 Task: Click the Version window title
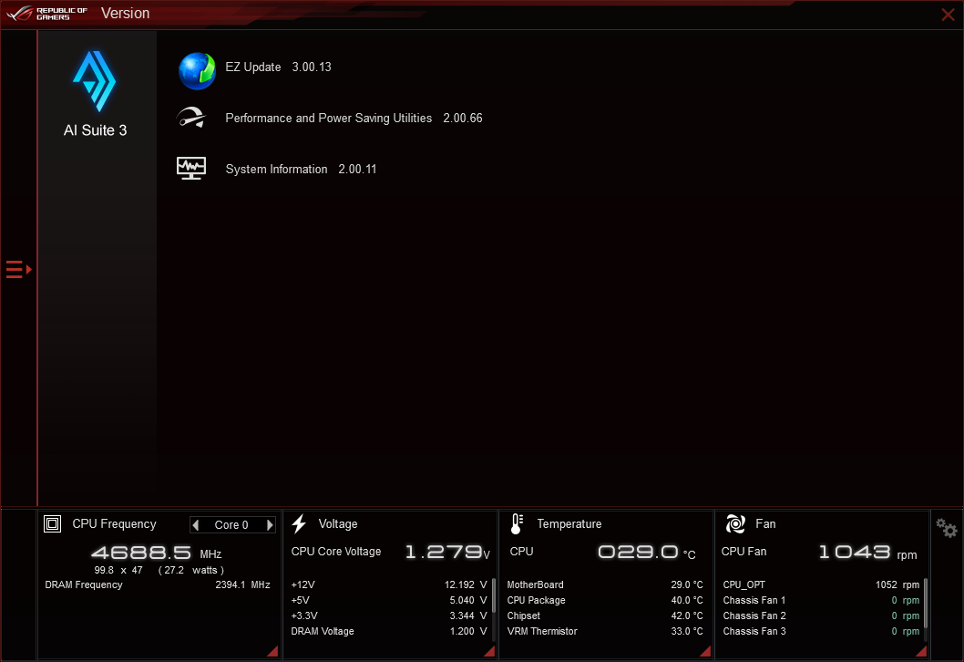(126, 14)
